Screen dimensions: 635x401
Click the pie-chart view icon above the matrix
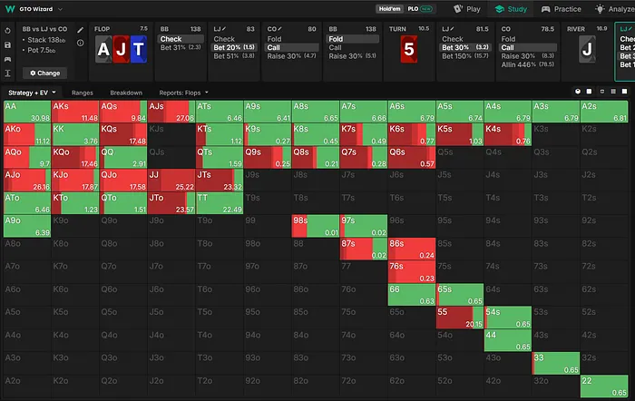point(578,92)
